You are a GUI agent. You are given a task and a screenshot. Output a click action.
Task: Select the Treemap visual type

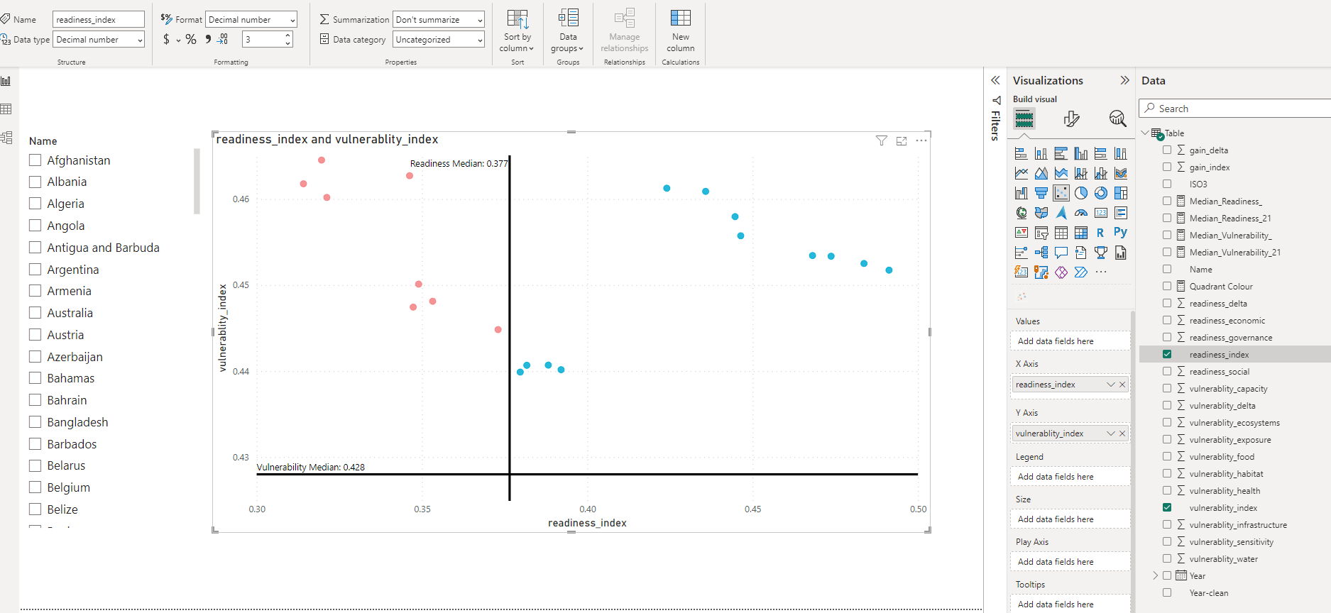[x=1121, y=193]
